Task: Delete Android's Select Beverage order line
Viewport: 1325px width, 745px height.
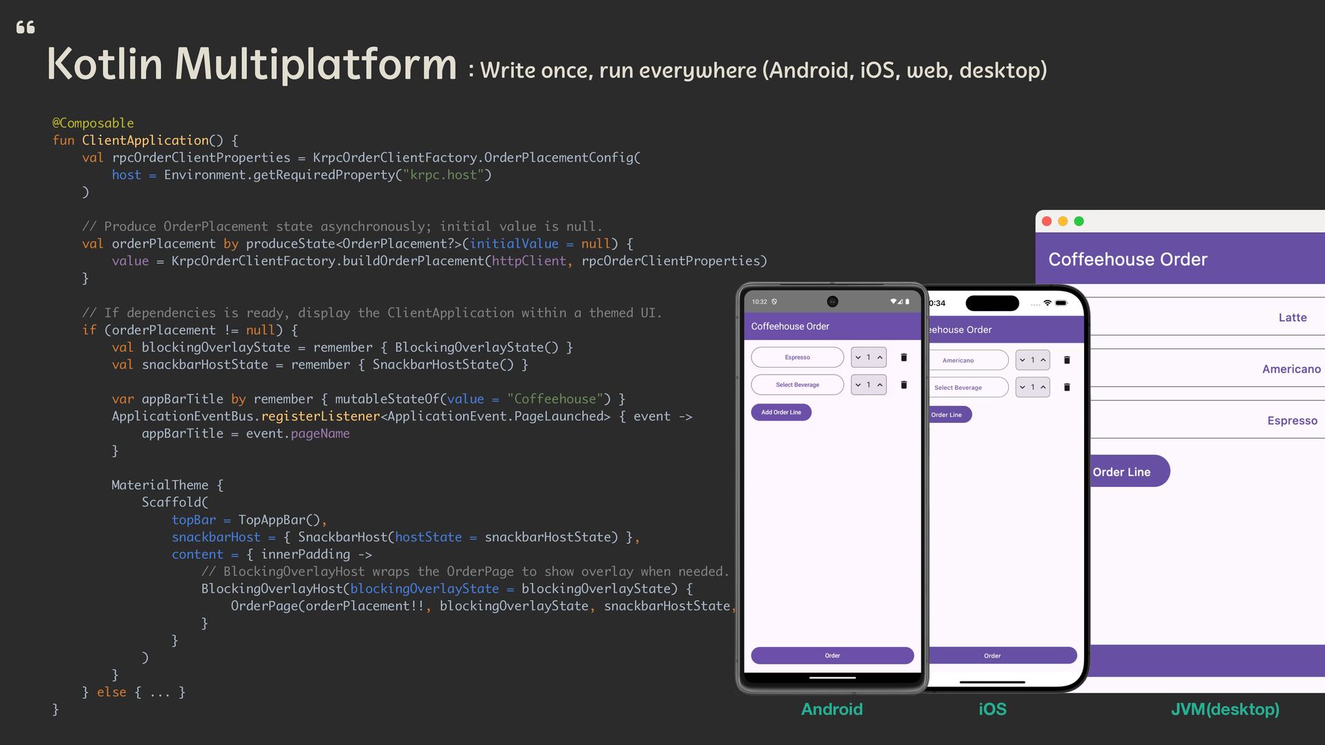Action: (x=904, y=385)
